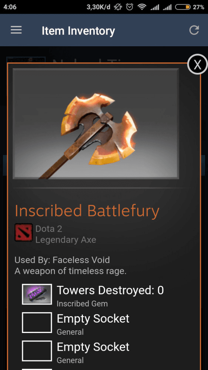Tap the Wi-Fi status bar icon
This screenshot has width=208, height=370.
142,7
